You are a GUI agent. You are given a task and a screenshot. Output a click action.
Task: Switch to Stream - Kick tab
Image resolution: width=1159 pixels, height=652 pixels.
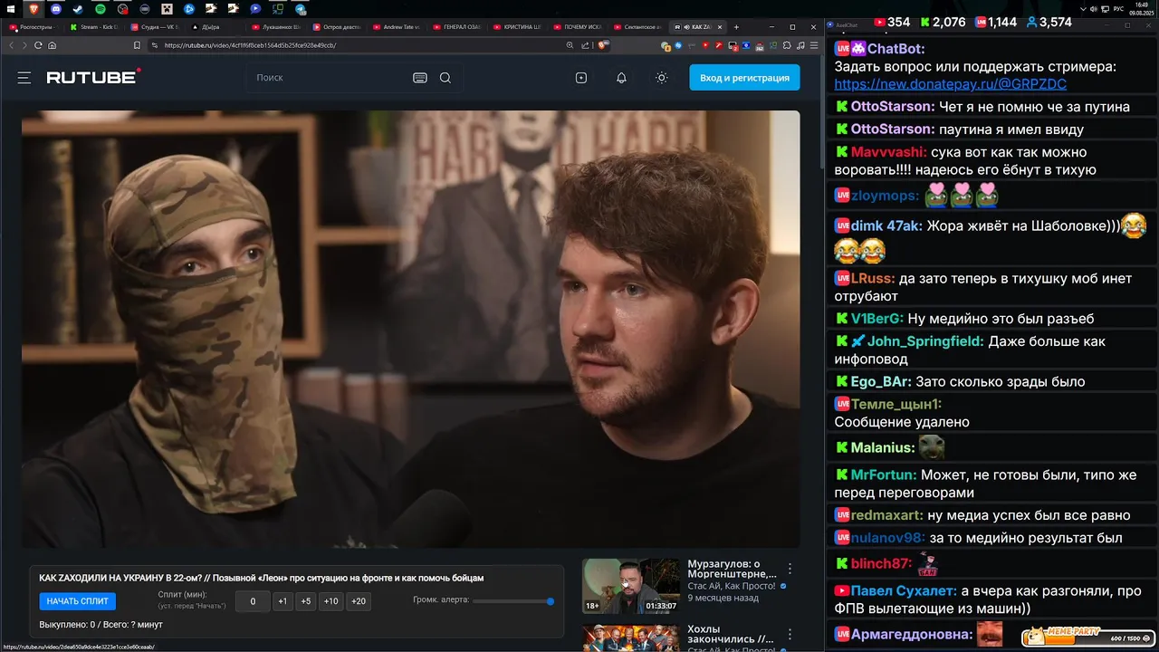(x=98, y=27)
